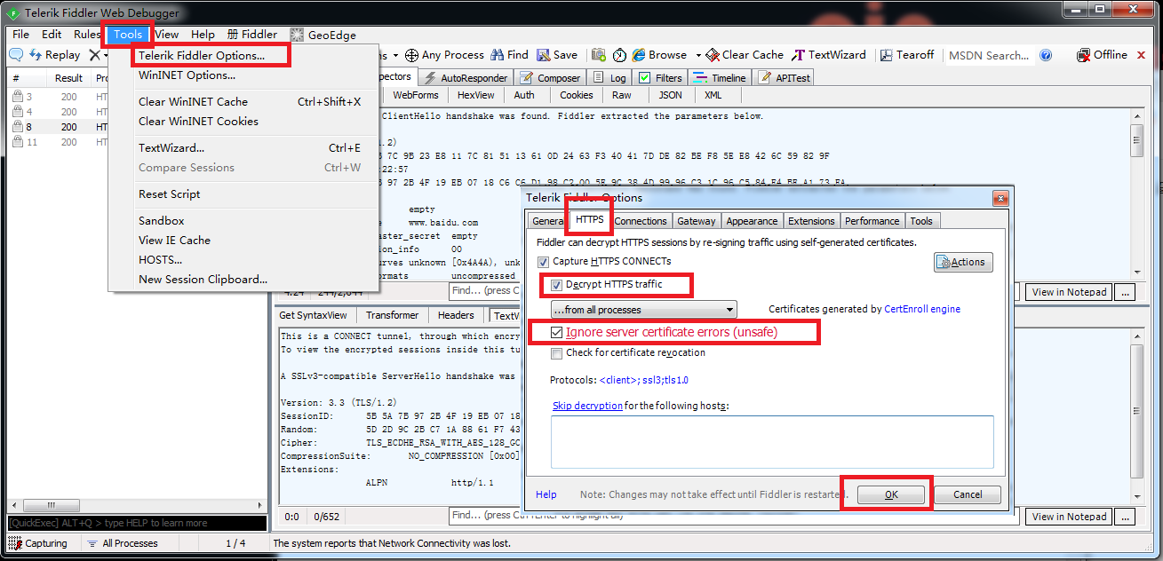Click the Actions button in Options dialog
This screenshot has height=561, width=1163.
tap(963, 262)
